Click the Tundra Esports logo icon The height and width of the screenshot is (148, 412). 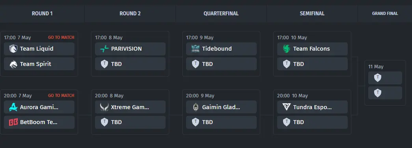pyautogui.click(x=286, y=107)
